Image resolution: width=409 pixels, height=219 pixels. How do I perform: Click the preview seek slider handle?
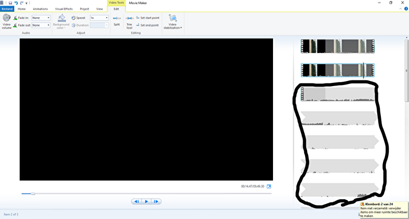(x=33, y=194)
